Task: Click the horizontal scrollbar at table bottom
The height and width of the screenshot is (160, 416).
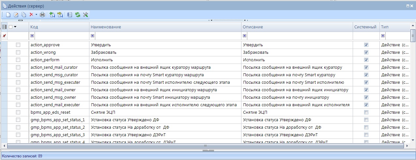Action: pyautogui.click(x=206, y=146)
